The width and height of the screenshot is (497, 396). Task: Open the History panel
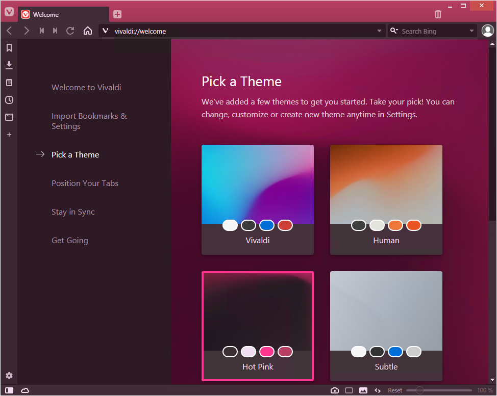(9, 100)
